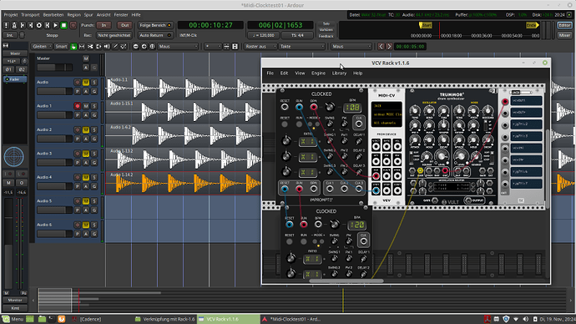Toggle Auto Return option
Image resolution: width=576 pixels, height=324 pixels.
click(155, 35)
